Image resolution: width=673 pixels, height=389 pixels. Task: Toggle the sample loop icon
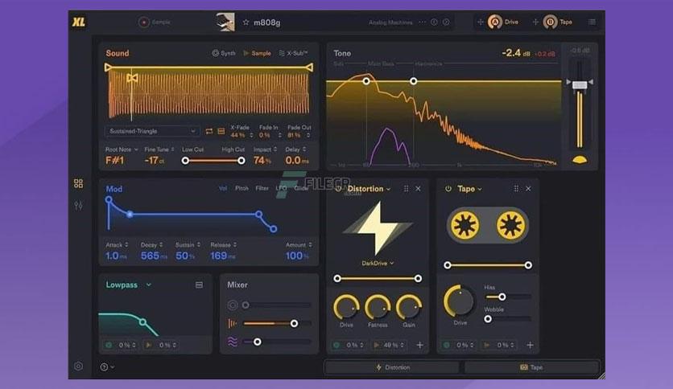tap(209, 131)
